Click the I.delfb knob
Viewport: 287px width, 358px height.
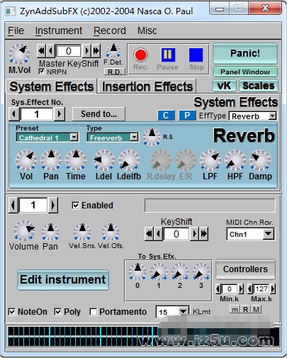(129, 160)
